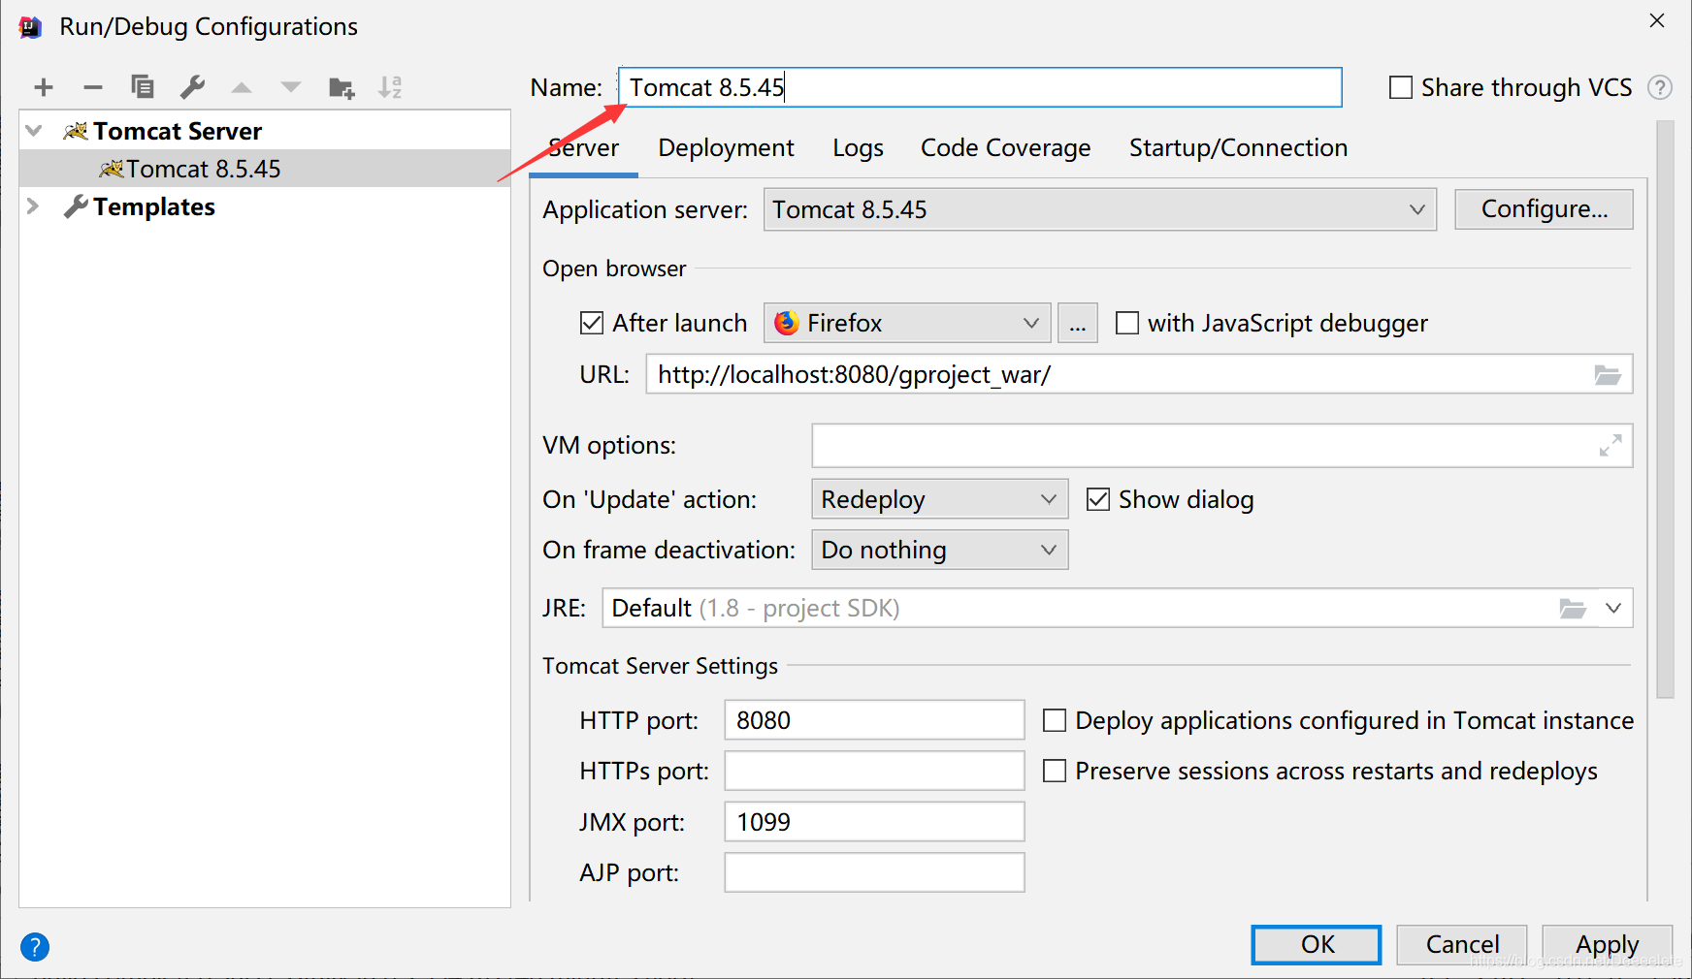Open the Firefox browser dropdown
Screen dimensions: 1692x979
(x=907, y=323)
